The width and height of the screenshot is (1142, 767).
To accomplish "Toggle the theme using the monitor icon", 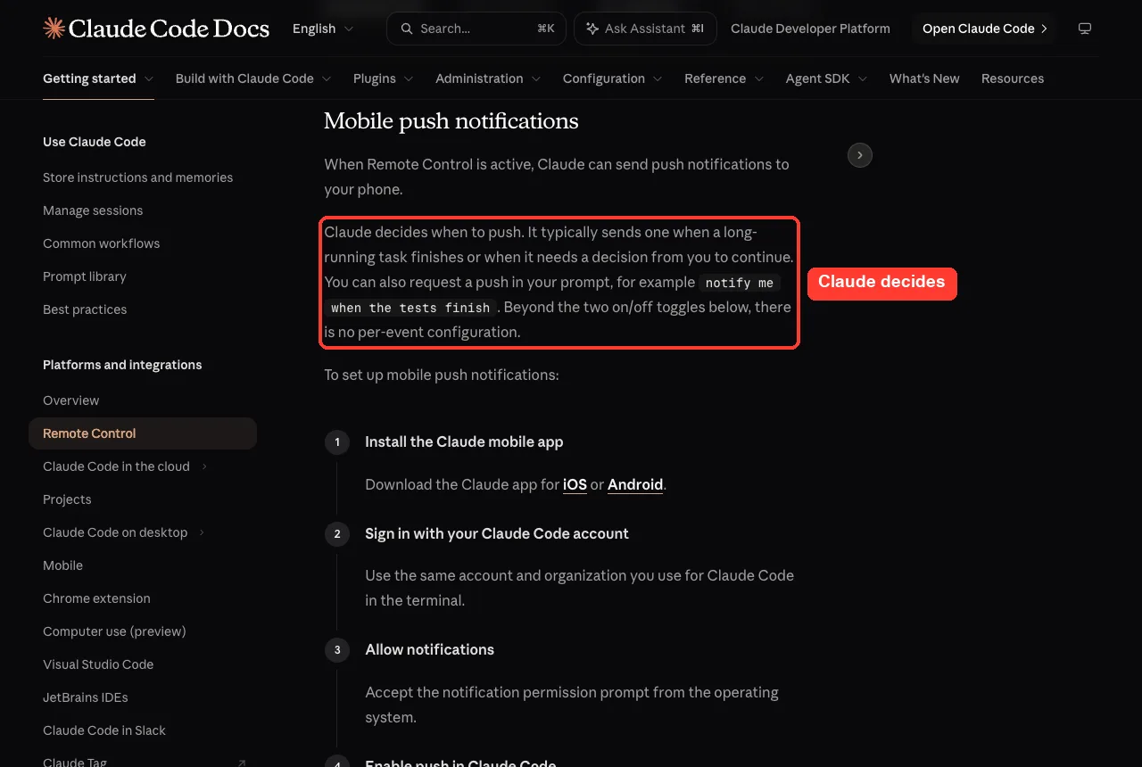I will pyautogui.click(x=1085, y=29).
